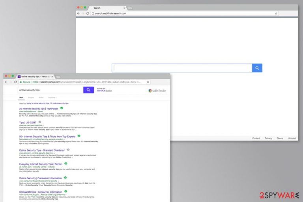303x202 pixels.
Task: Select the Web results tab
Action: tap(21, 97)
